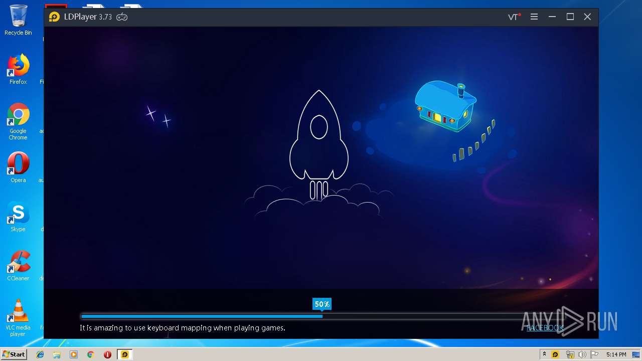The height and width of the screenshot is (361, 642).
Task: Open the Action Center flag icon
Action: point(594,354)
